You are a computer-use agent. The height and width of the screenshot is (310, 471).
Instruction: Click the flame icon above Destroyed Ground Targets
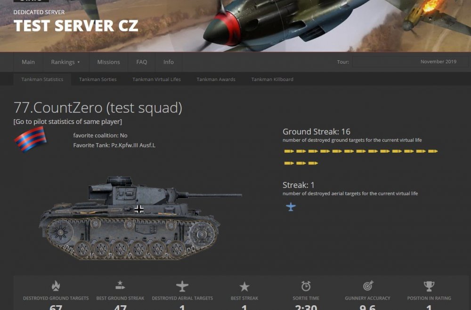[x=56, y=286]
